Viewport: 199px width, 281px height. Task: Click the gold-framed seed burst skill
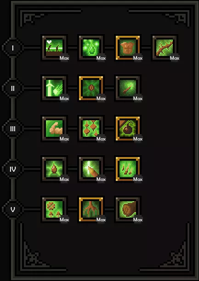[91, 88]
